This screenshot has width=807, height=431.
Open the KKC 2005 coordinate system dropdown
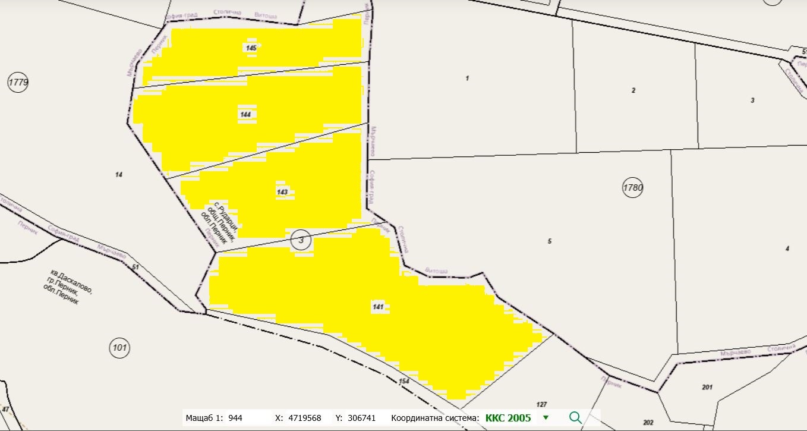tap(546, 417)
